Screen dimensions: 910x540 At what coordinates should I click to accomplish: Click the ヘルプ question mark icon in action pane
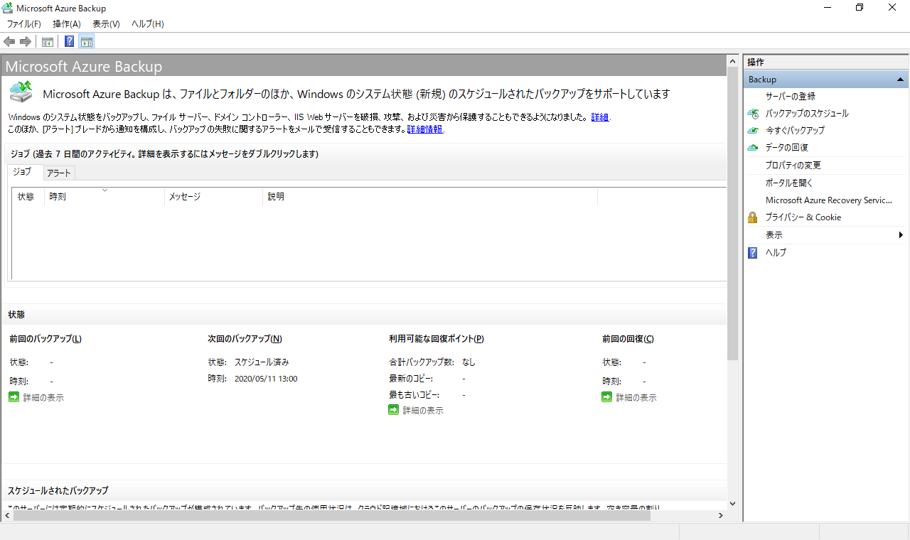tap(753, 252)
